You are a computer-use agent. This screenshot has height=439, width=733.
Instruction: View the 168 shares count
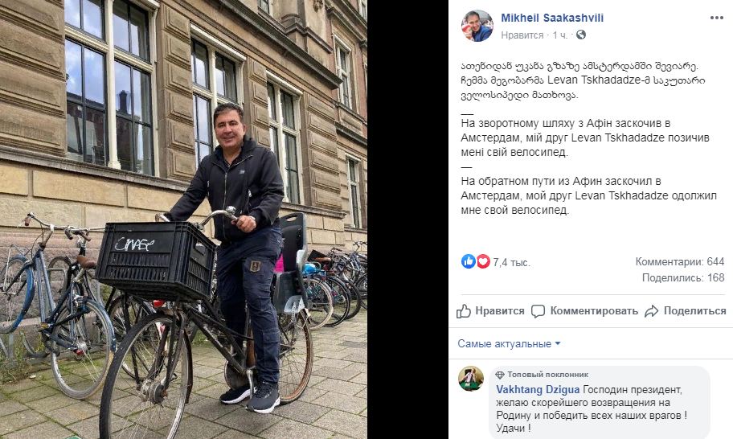coord(683,277)
